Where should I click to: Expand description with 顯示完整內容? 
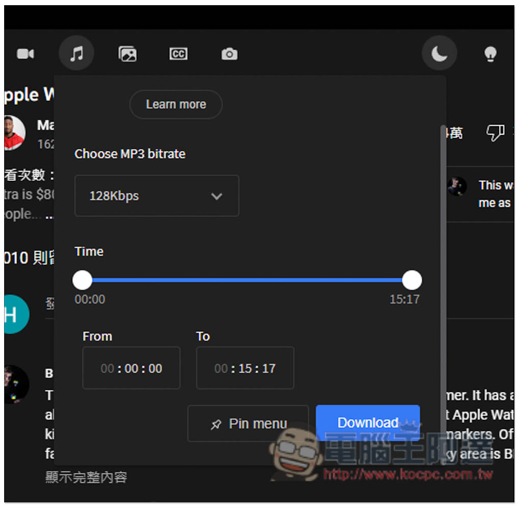point(86,477)
